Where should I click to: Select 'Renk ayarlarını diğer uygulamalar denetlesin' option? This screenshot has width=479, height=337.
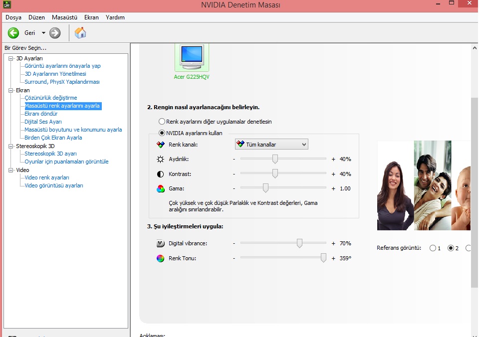tap(162, 122)
